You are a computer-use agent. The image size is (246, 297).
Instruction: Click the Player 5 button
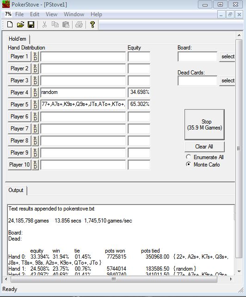click(19, 105)
